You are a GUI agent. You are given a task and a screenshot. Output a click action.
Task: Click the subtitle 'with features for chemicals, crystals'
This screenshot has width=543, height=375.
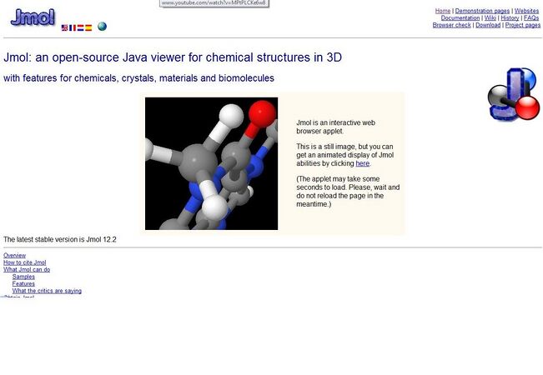click(x=138, y=78)
